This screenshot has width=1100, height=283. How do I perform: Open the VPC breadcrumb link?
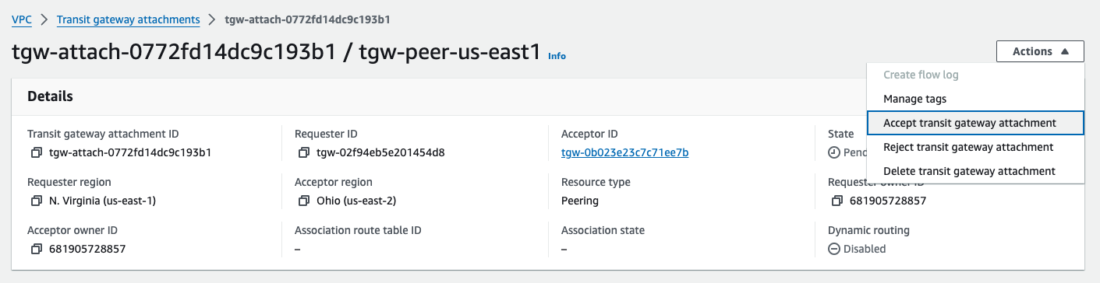(21, 19)
